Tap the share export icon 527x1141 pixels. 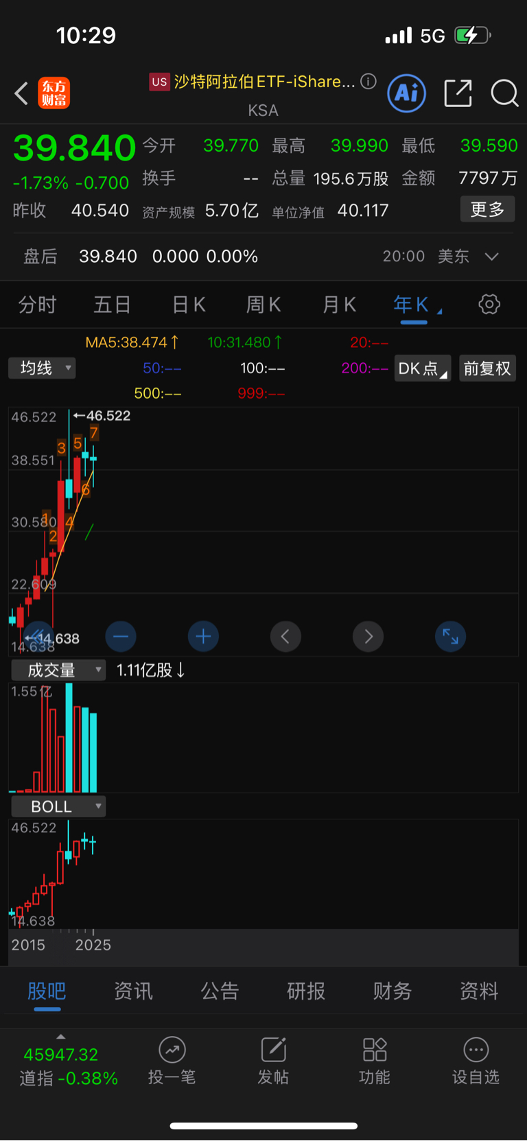(x=458, y=93)
